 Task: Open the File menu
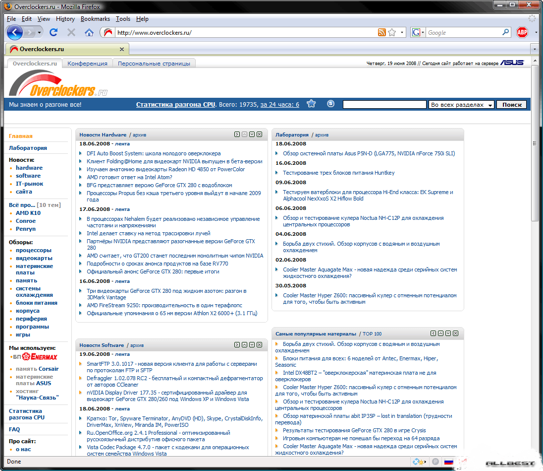(11, 19)
